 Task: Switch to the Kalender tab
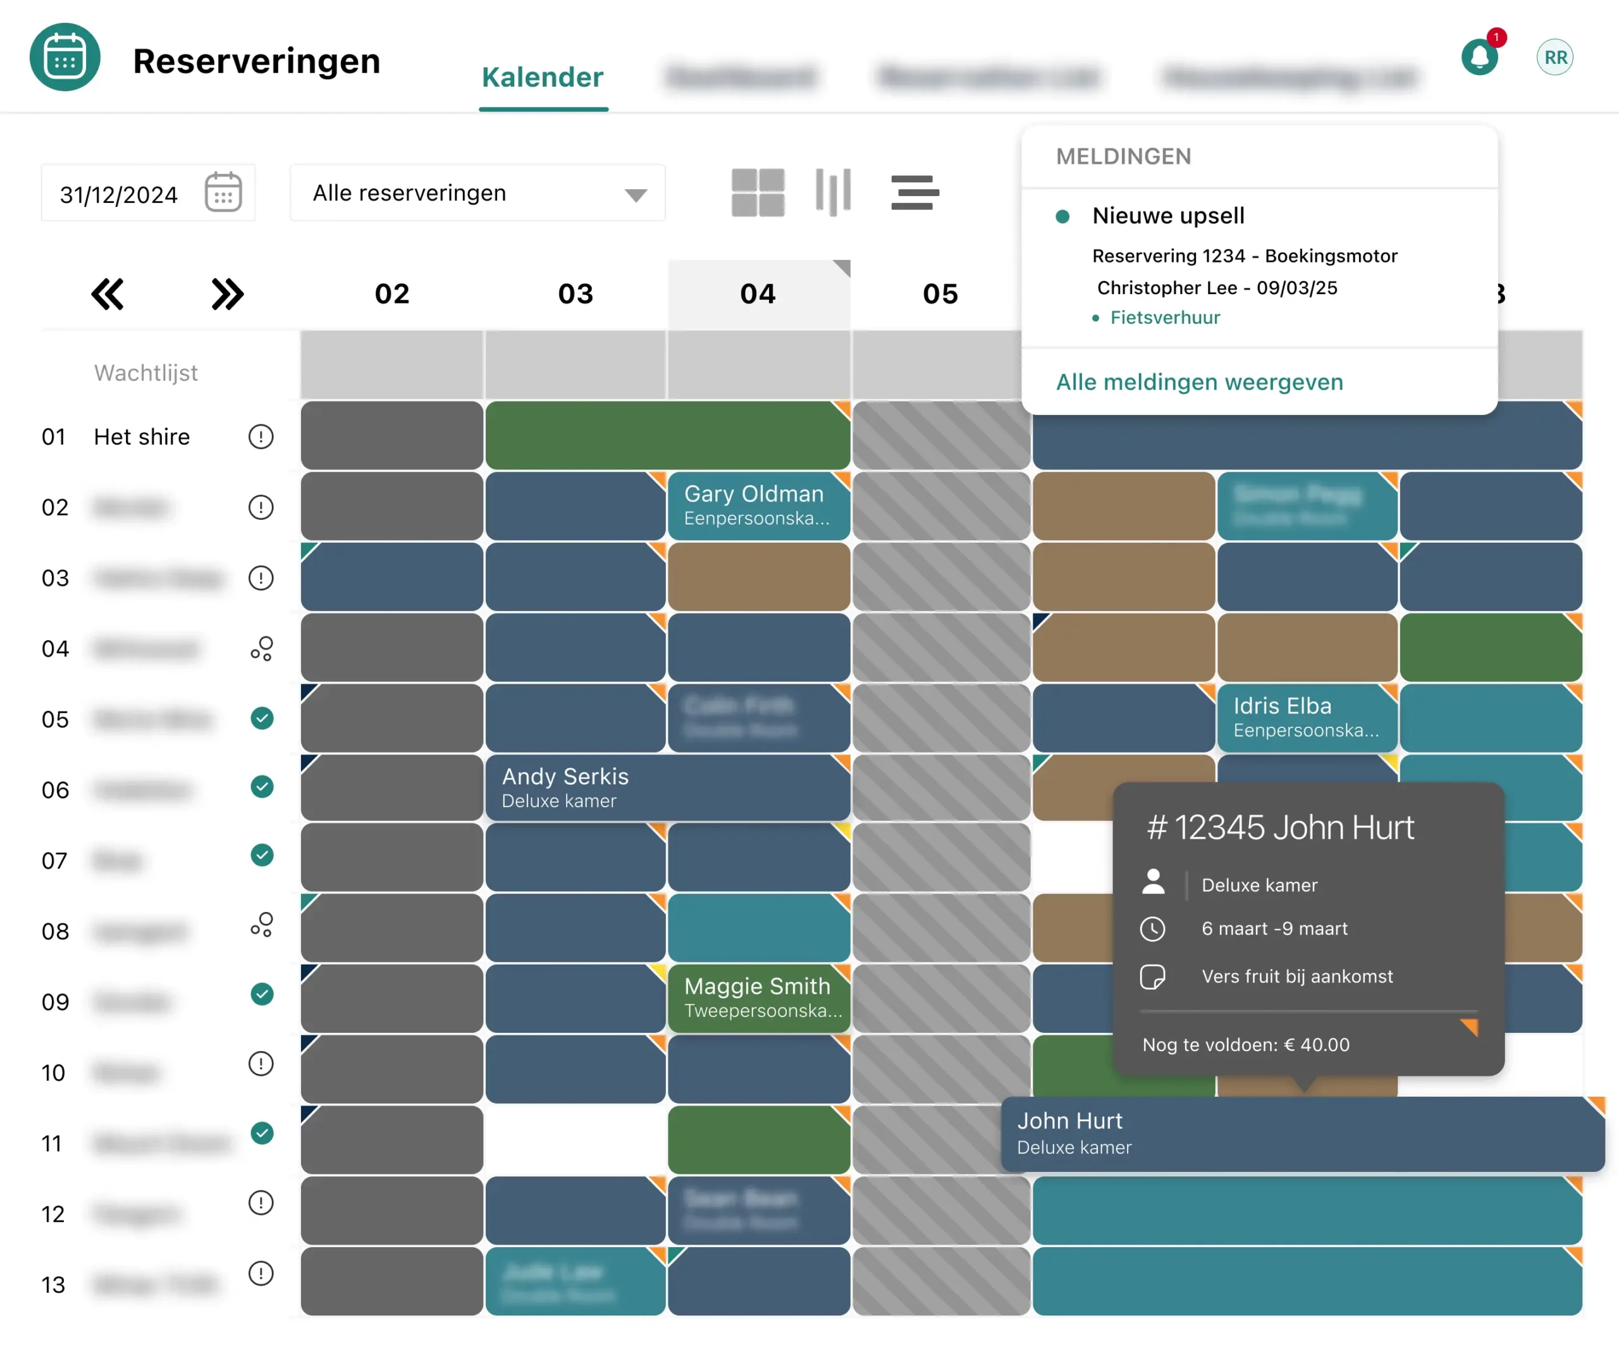542,77
